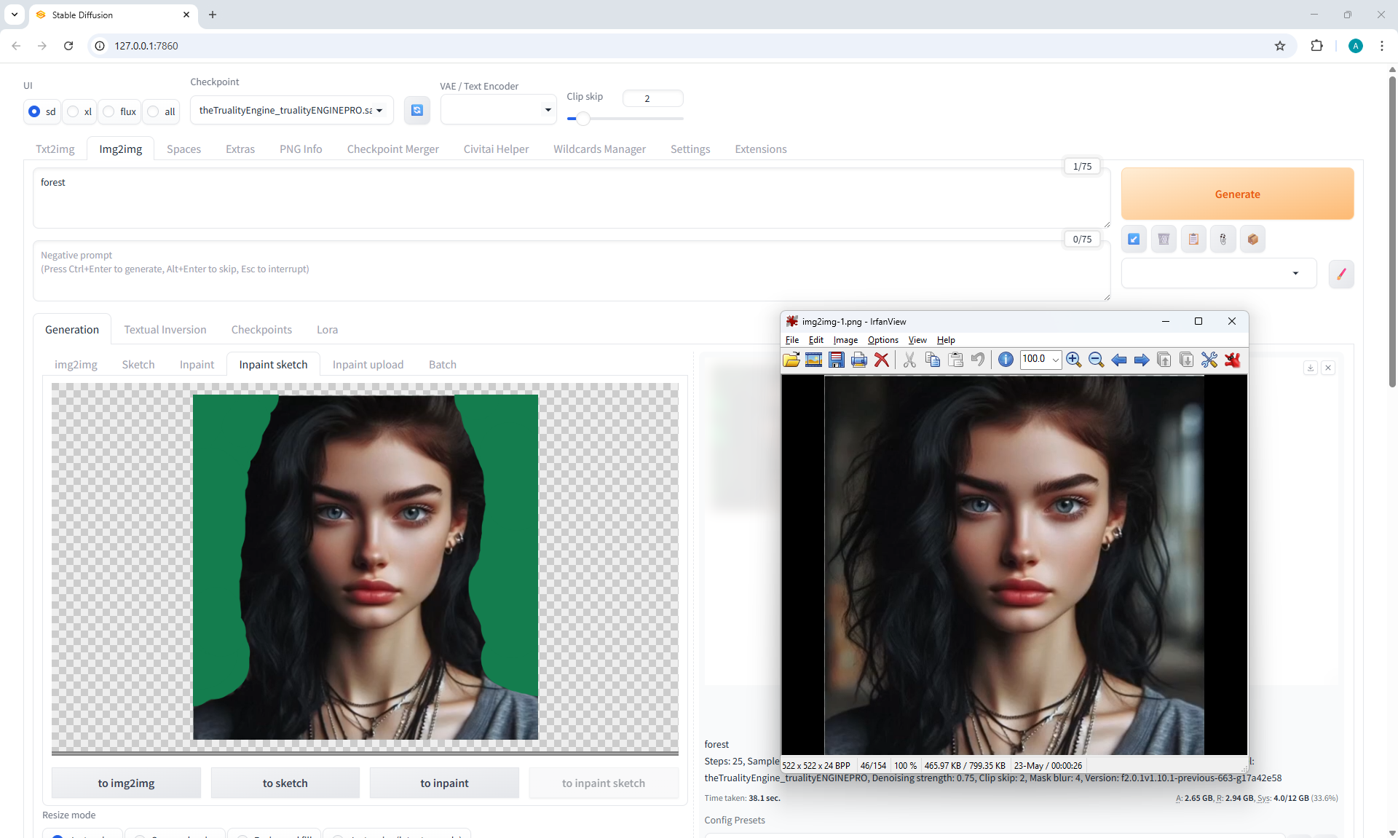Switch to the PNG Info tab
The height and width of the screenshot is (838, 1398).
click(x=301, y=149)
